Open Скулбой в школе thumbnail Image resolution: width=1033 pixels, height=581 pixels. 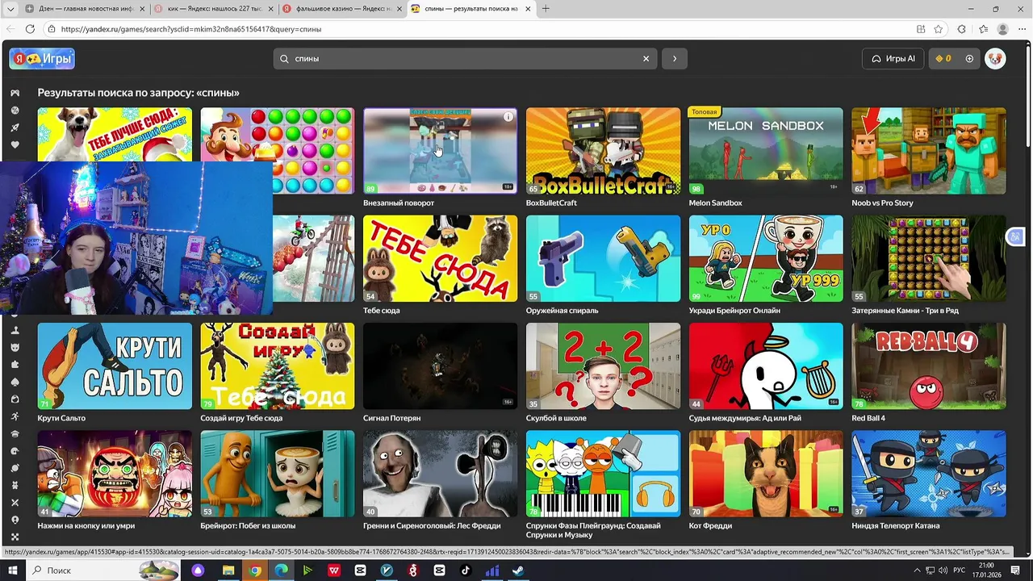[x=603, y=366]
